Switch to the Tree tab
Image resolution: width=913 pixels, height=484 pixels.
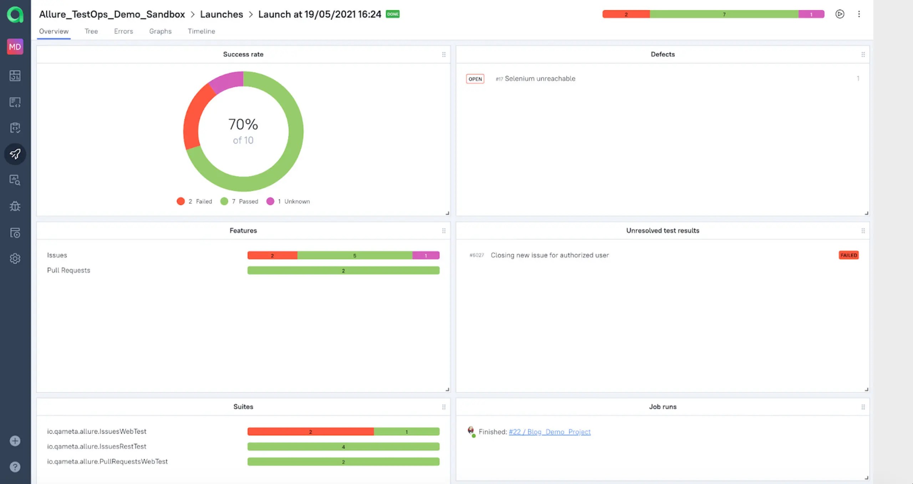point(91,31)
